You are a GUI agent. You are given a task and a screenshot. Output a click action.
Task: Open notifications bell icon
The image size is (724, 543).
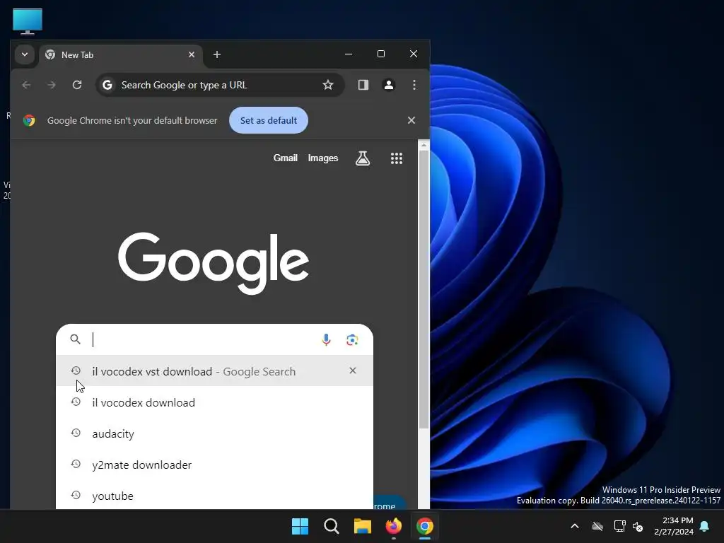pos(705,526)
